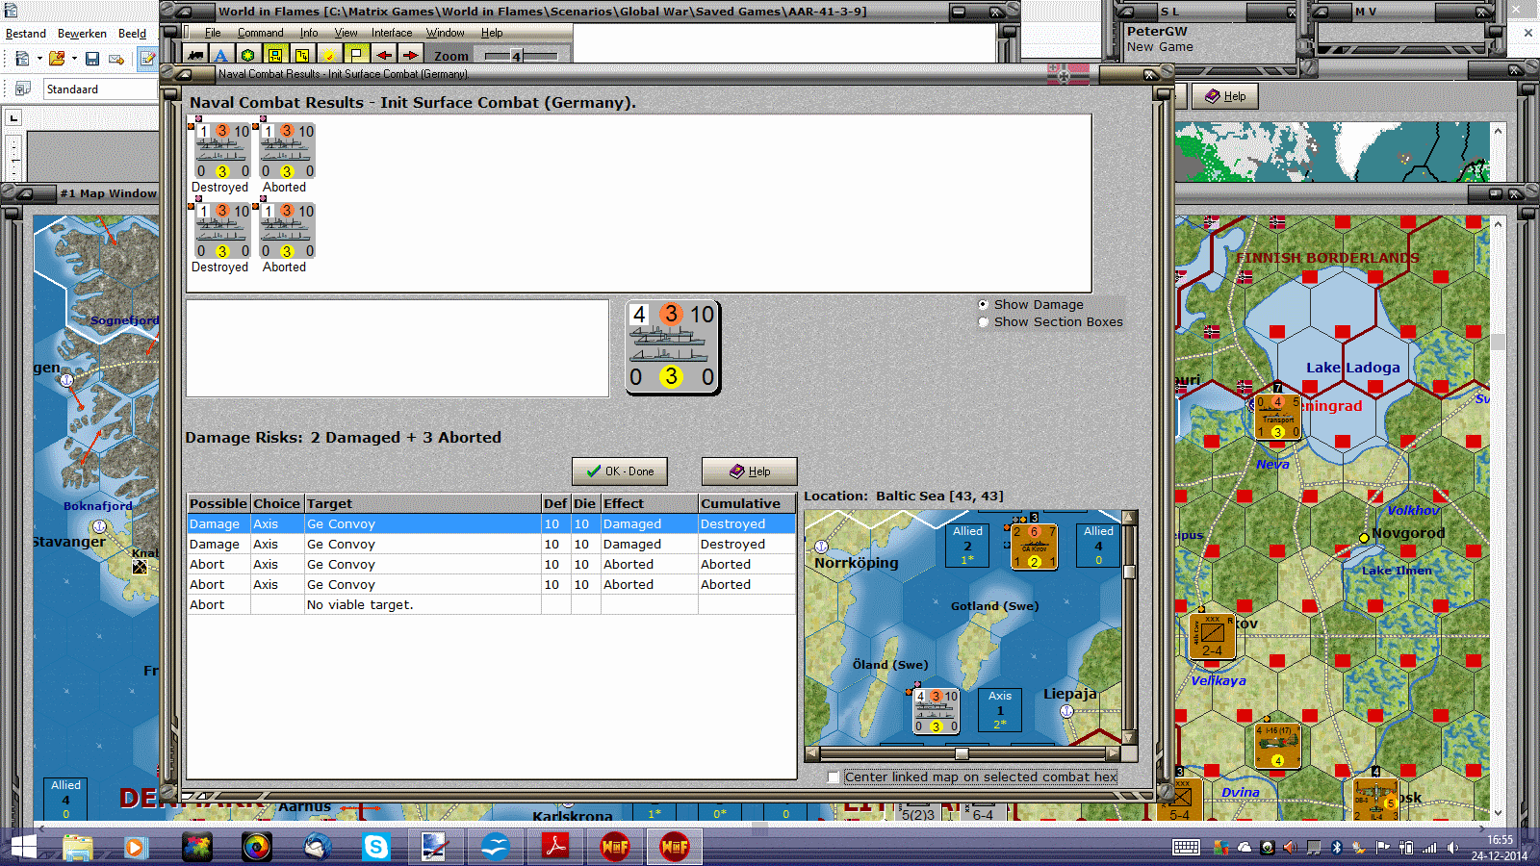Click Help button in Naval Combat Results dialog

click(x=749, y=471)
